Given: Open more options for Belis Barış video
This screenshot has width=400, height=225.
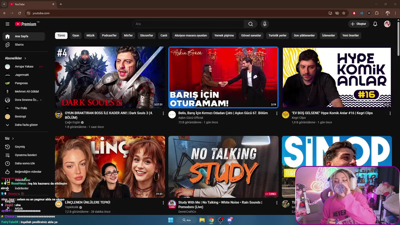Looking at the screenshot, I should 277,113.
